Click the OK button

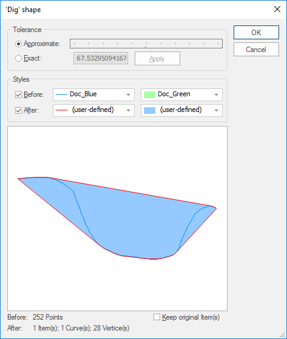[x=256, y=33]
